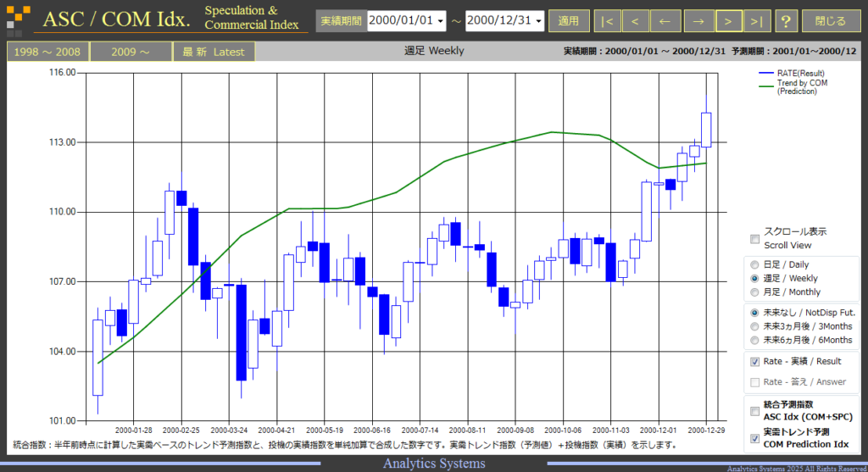Choose 3Months future display option
Image resolution: width=868 pixels, height=472 pixels.
[x=754, y=326]
